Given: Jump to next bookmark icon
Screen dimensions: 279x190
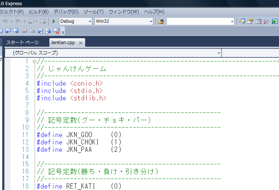Looking at the screenshot, I should [16, 31].
